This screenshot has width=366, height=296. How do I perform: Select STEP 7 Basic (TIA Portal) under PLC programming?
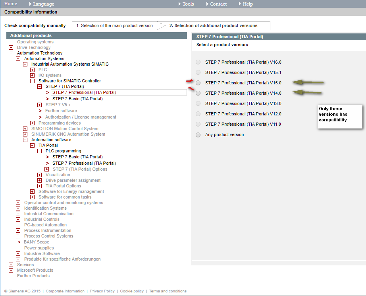click(x=77, y=157)
